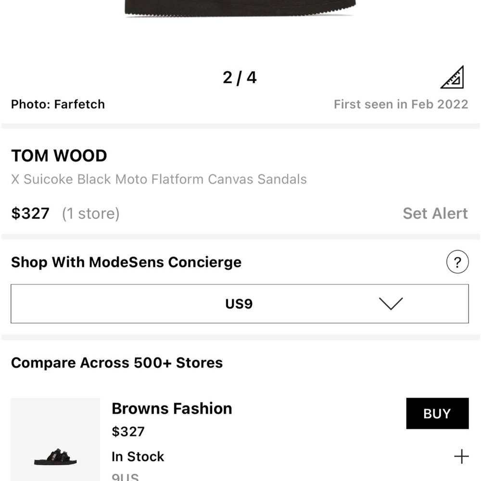This screenshot has width=481, height=481.
Task: Select the Browns Fashion store name
Action: 172,408
